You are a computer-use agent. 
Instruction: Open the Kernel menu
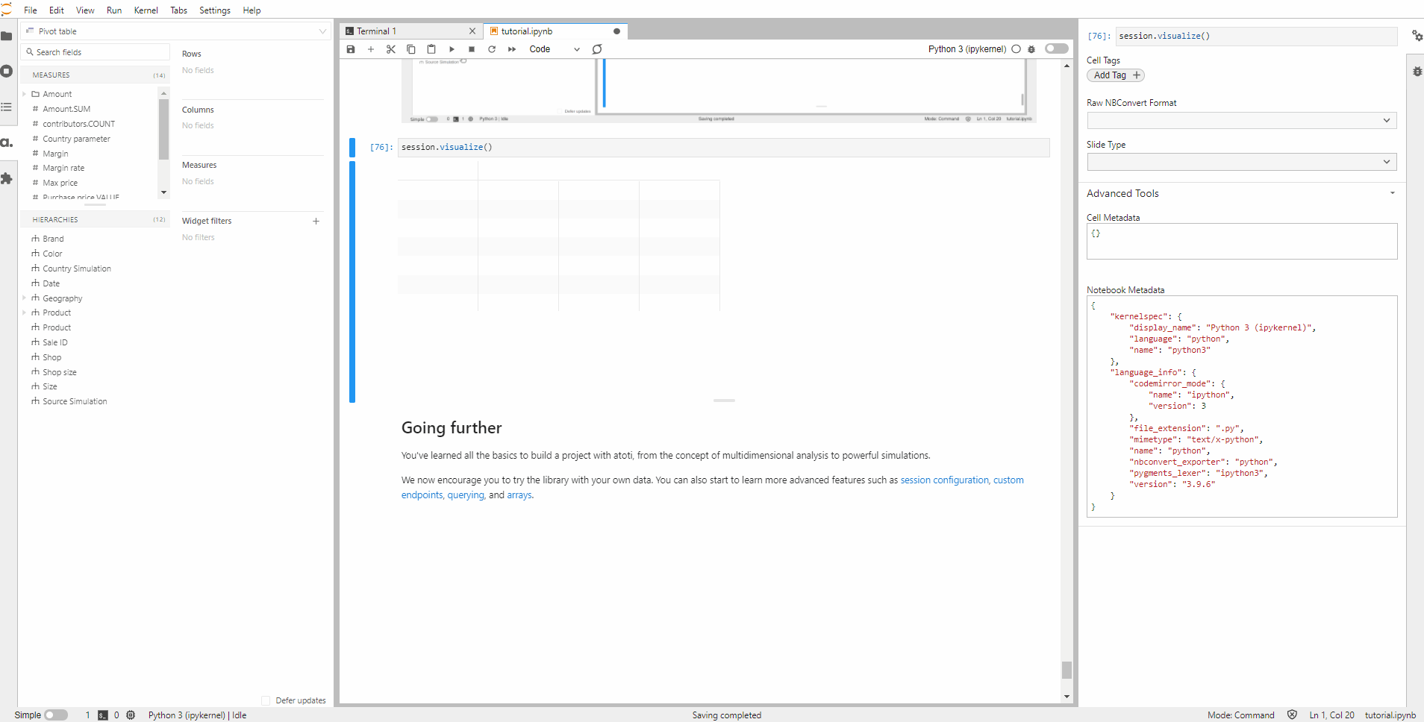(x=146, y=10)
